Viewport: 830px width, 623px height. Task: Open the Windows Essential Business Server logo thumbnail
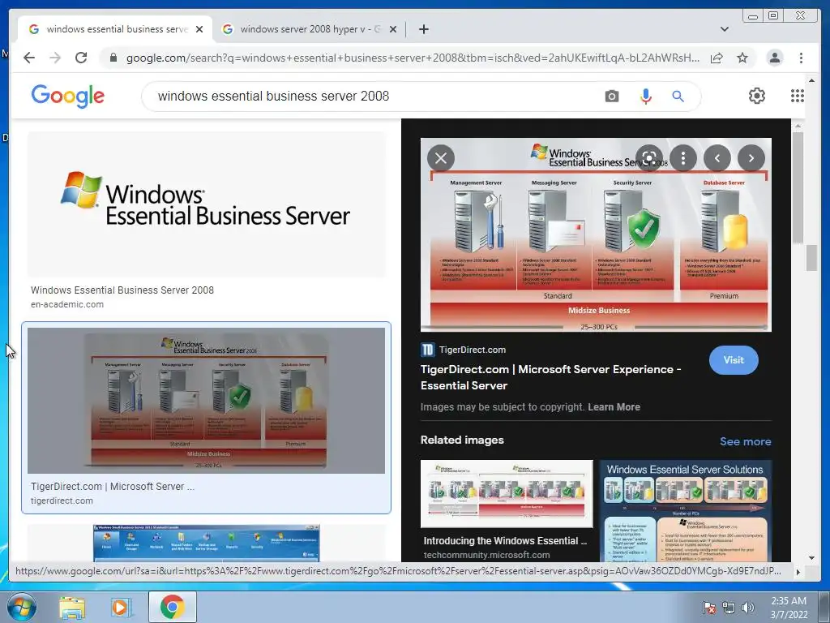(207, 204)
